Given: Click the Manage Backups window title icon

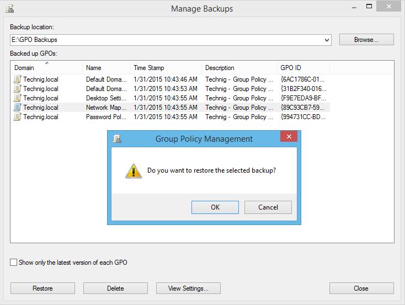Looking at the screenshot, I should 9,8.
